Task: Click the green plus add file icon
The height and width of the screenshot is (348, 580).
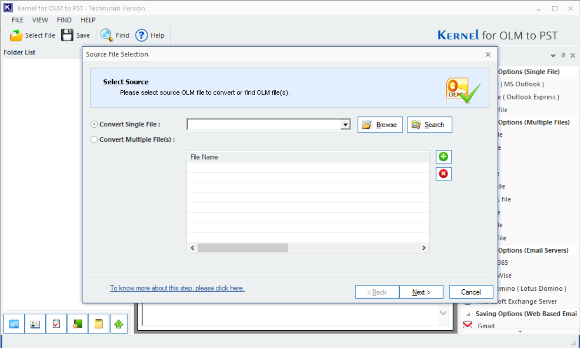Action: [x=443, y=157]
